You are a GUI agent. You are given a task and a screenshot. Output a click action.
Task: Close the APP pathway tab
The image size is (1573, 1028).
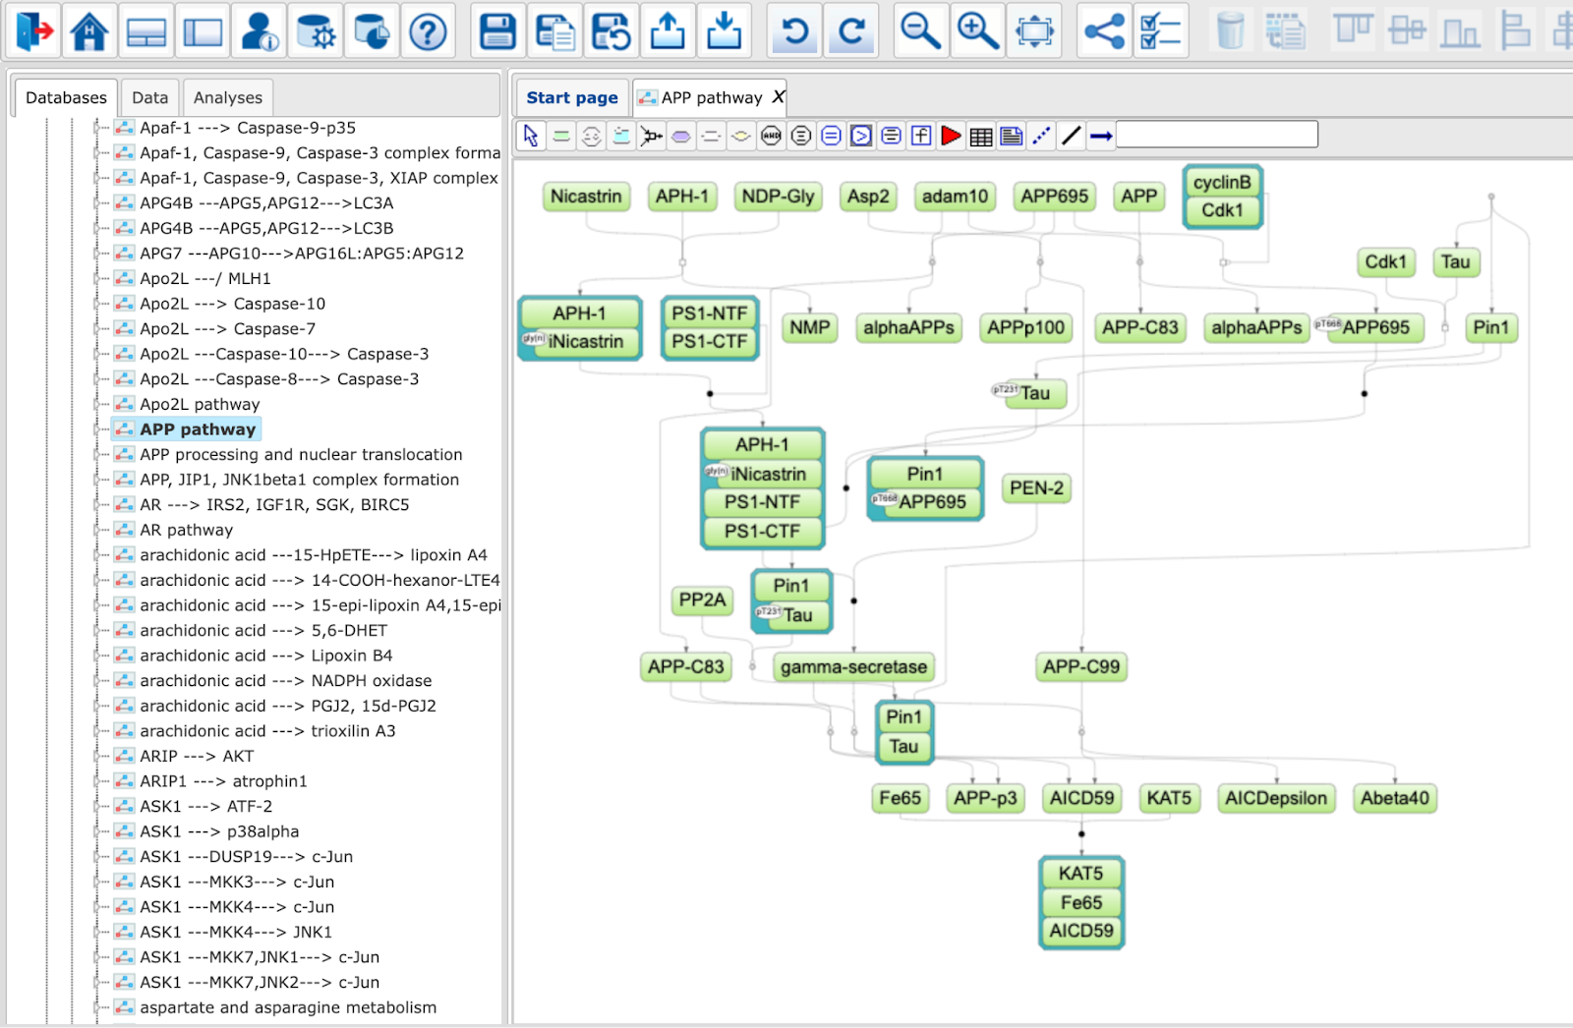click(x=778, y=96)
